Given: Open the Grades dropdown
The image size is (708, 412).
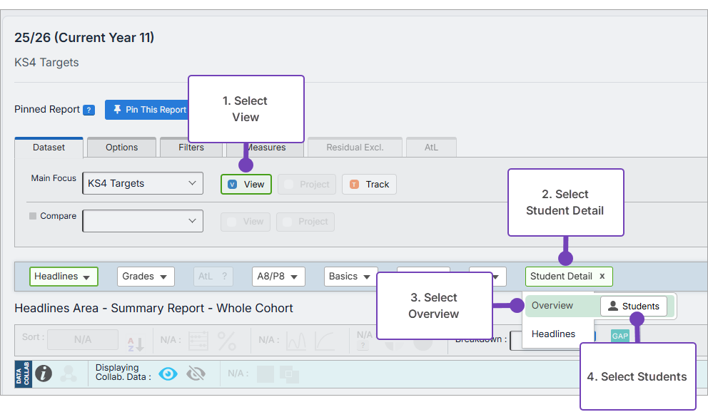Looking at the screenshot, I should 145,277.
